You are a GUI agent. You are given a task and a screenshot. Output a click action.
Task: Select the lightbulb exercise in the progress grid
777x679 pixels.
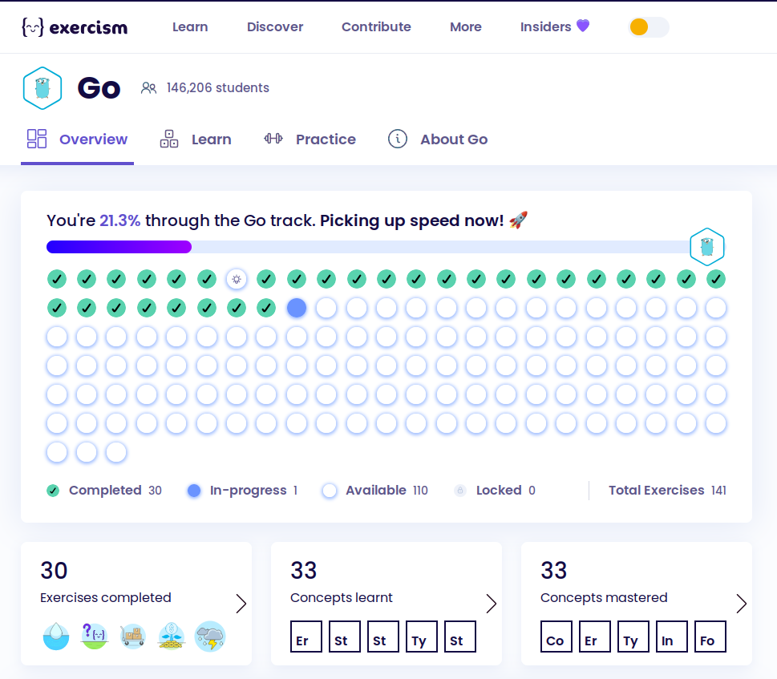[236, 279]
